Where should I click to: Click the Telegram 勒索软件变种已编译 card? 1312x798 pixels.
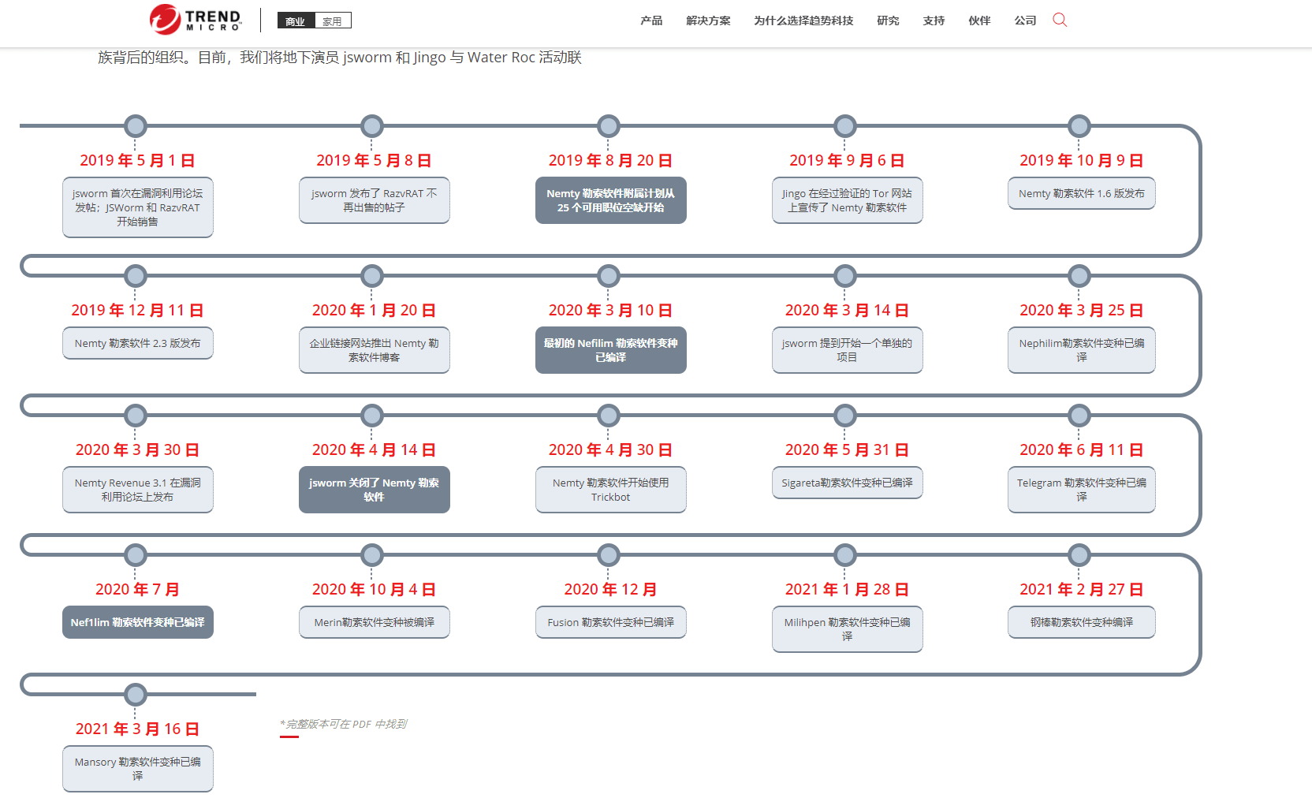tap(1082, 490)
